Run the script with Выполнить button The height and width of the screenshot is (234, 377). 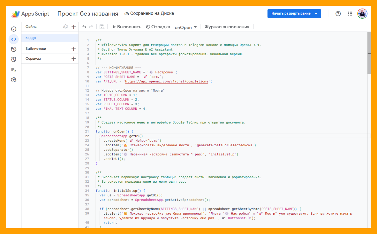coord(127,27)
